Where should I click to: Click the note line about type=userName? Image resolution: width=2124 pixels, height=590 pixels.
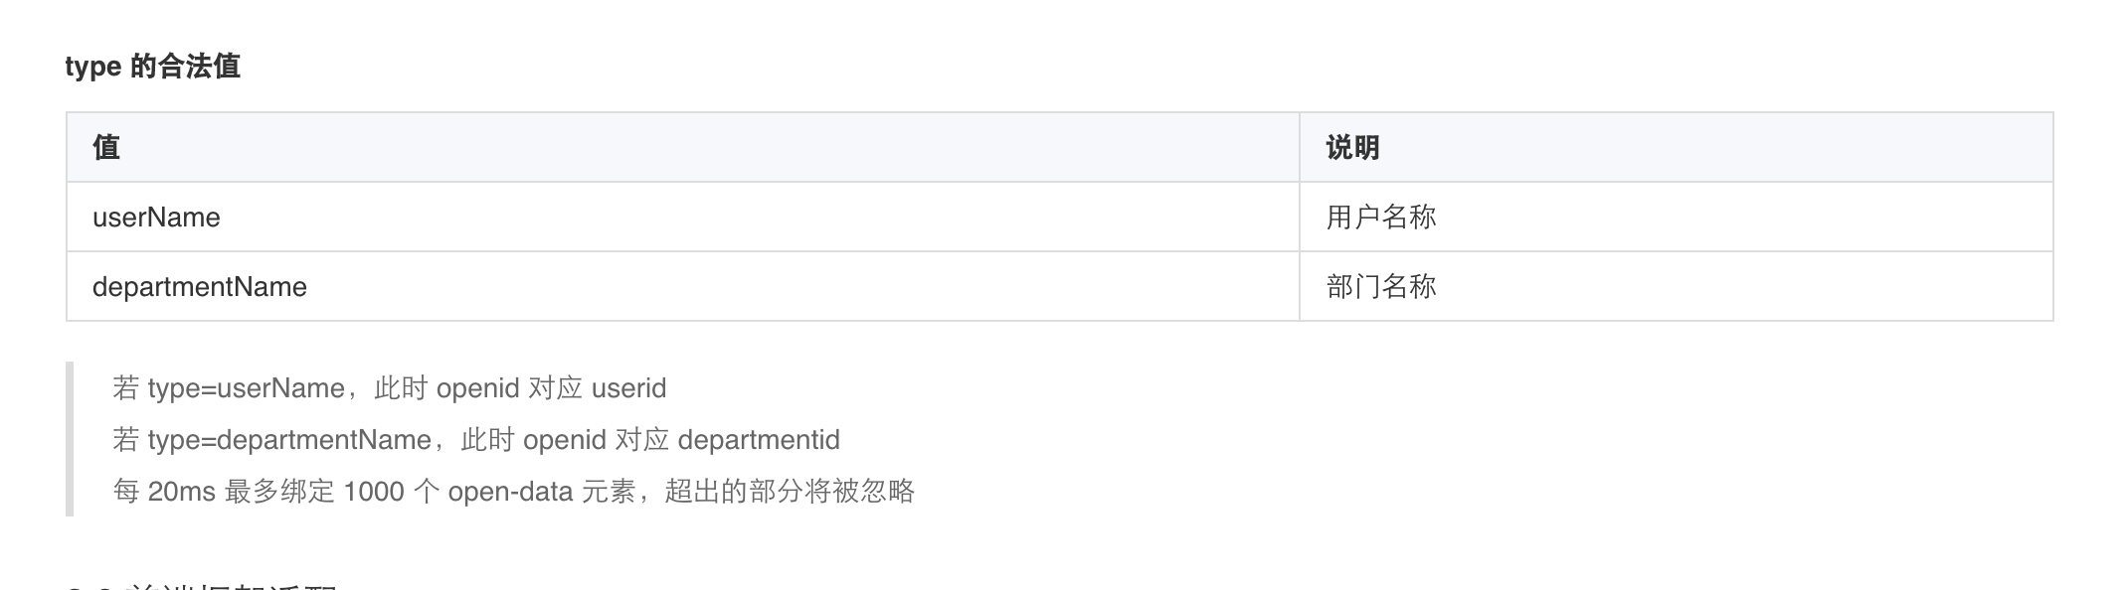[x=390, y=387]
